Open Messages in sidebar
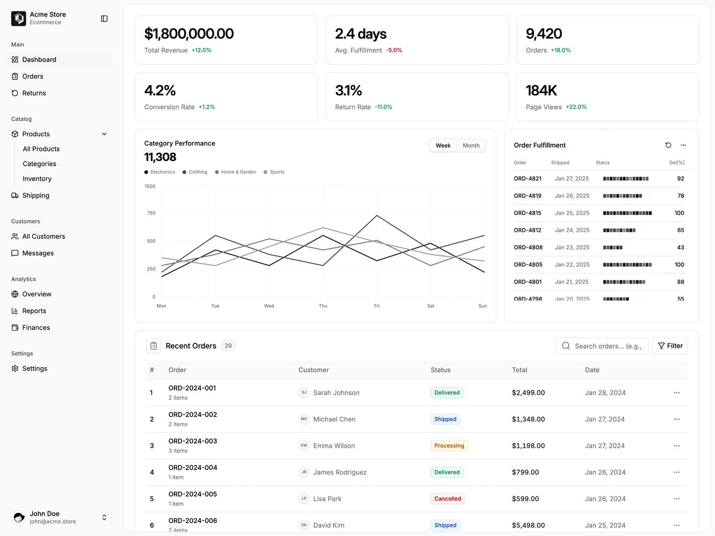The image size is (715, 536). click(x=59, y=254)
